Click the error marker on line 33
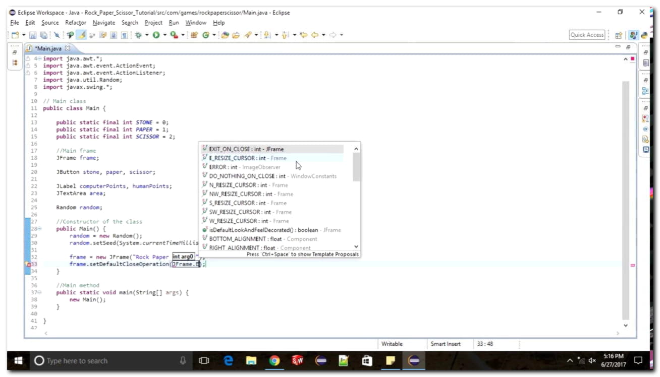 (x=28, y=264)
